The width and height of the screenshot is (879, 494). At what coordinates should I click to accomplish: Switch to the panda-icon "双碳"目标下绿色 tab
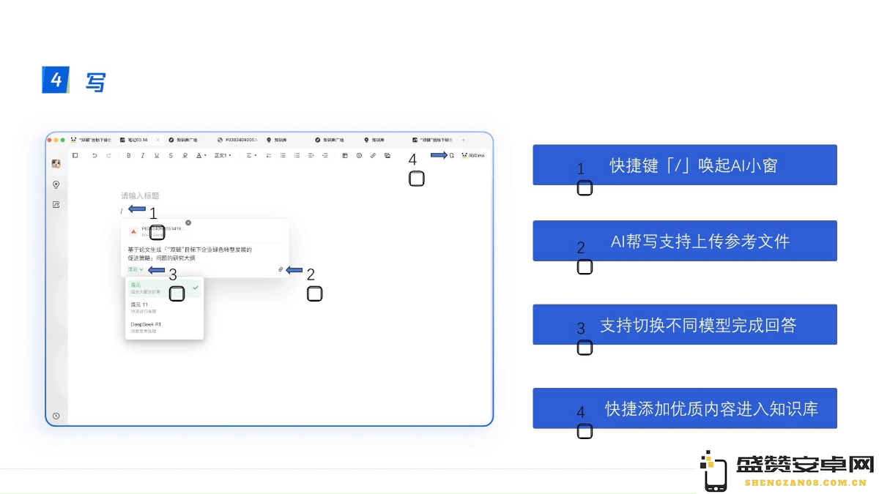[91, 140]
